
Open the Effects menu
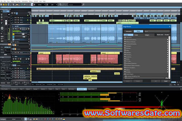click(x=31, y=2)
